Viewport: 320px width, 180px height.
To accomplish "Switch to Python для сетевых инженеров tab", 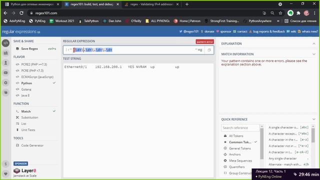I will click(32, 4).
